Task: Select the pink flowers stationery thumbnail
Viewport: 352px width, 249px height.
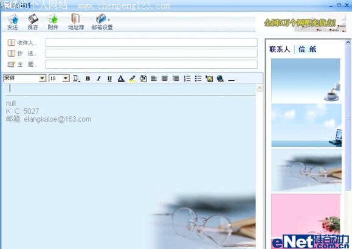Action: point(306,216)
